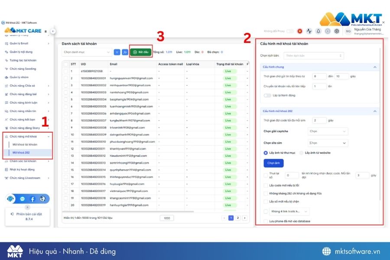Open the Chọn giải captcha dropdown

tap(328, 131)
